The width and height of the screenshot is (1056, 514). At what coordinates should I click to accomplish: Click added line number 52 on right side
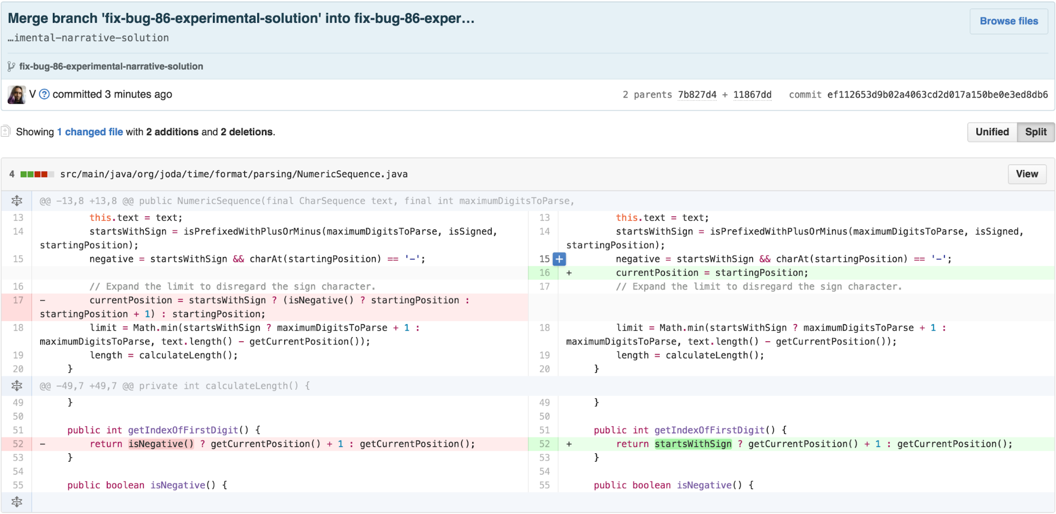[544, 444]
